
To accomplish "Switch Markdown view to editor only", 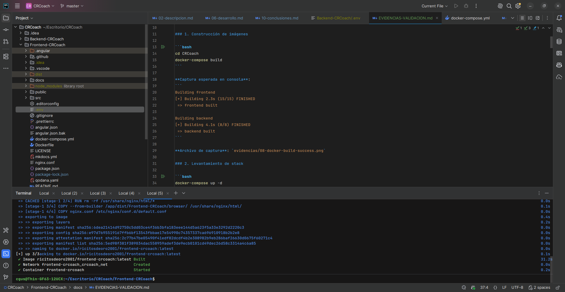I will coord(522,18).
